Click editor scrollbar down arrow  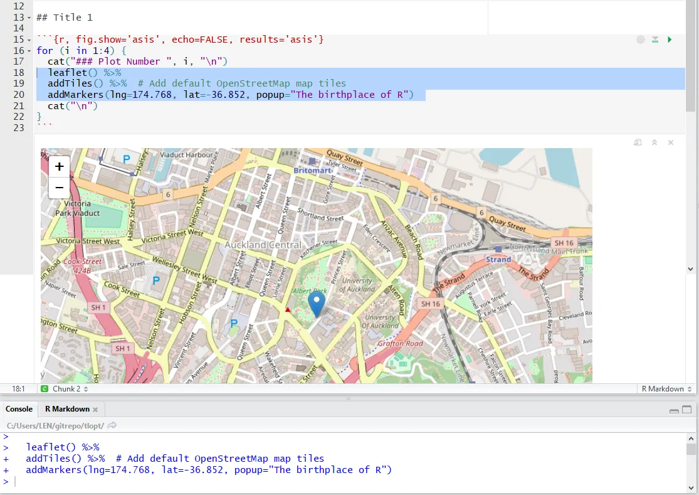point(690,269)
